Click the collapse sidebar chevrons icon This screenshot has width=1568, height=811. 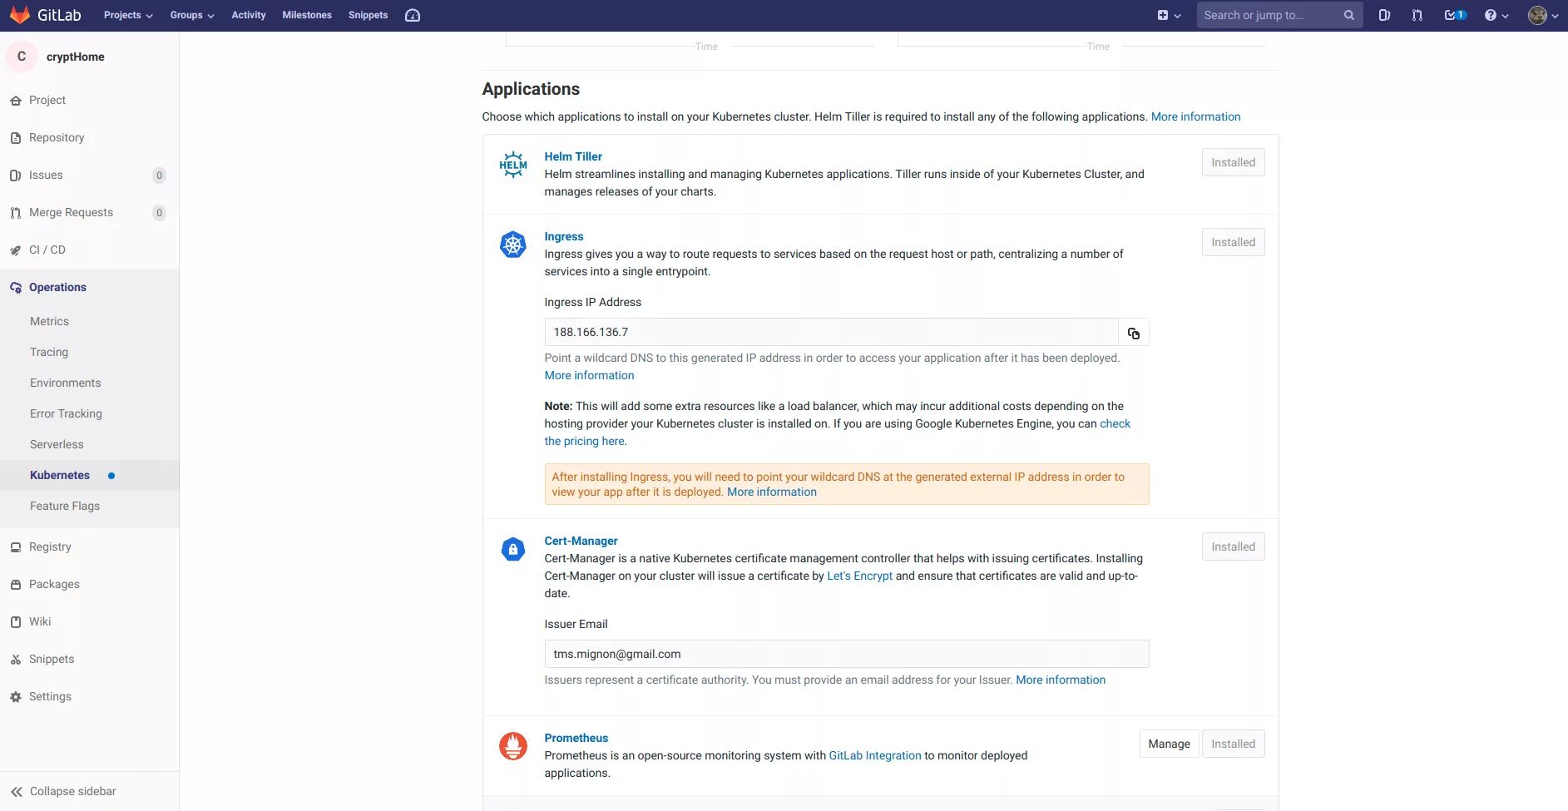tap(17, 792)
